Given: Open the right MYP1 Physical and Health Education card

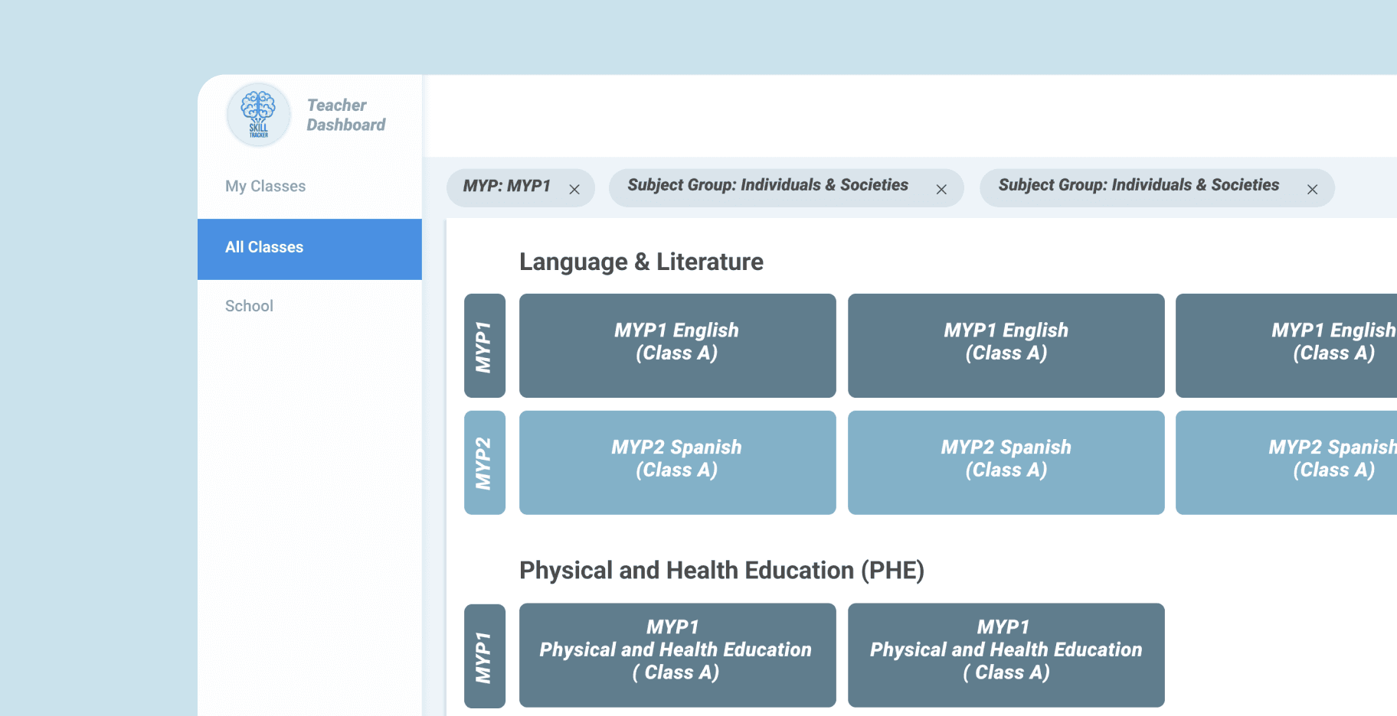Looking at the screenshot, I should coord(1006,656).
